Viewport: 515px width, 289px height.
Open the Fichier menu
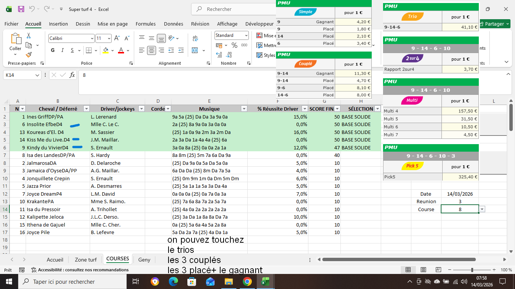11,24
